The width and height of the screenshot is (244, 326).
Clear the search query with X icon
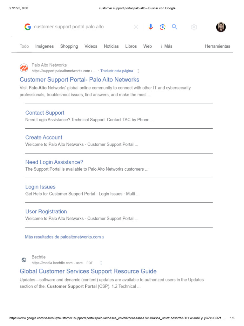coord(136,27)
